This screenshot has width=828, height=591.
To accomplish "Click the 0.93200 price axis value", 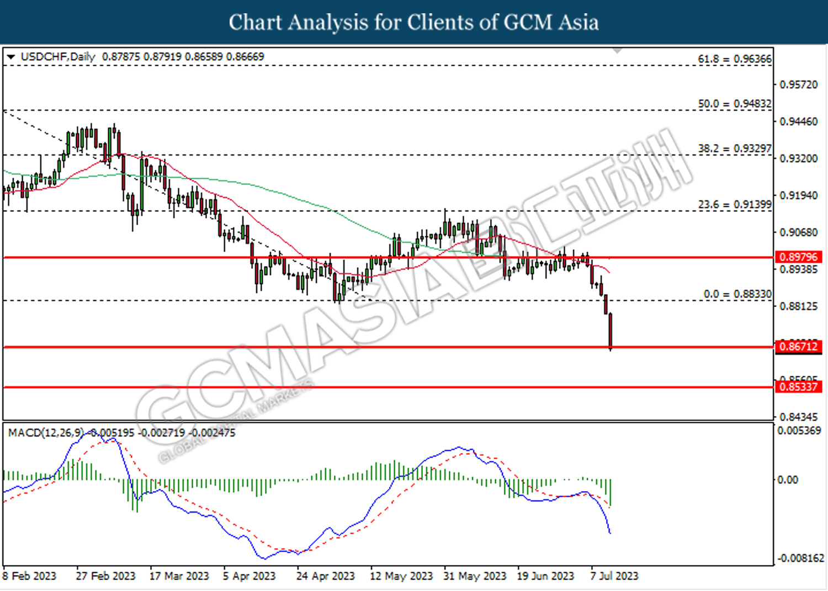I will point(799,158).
